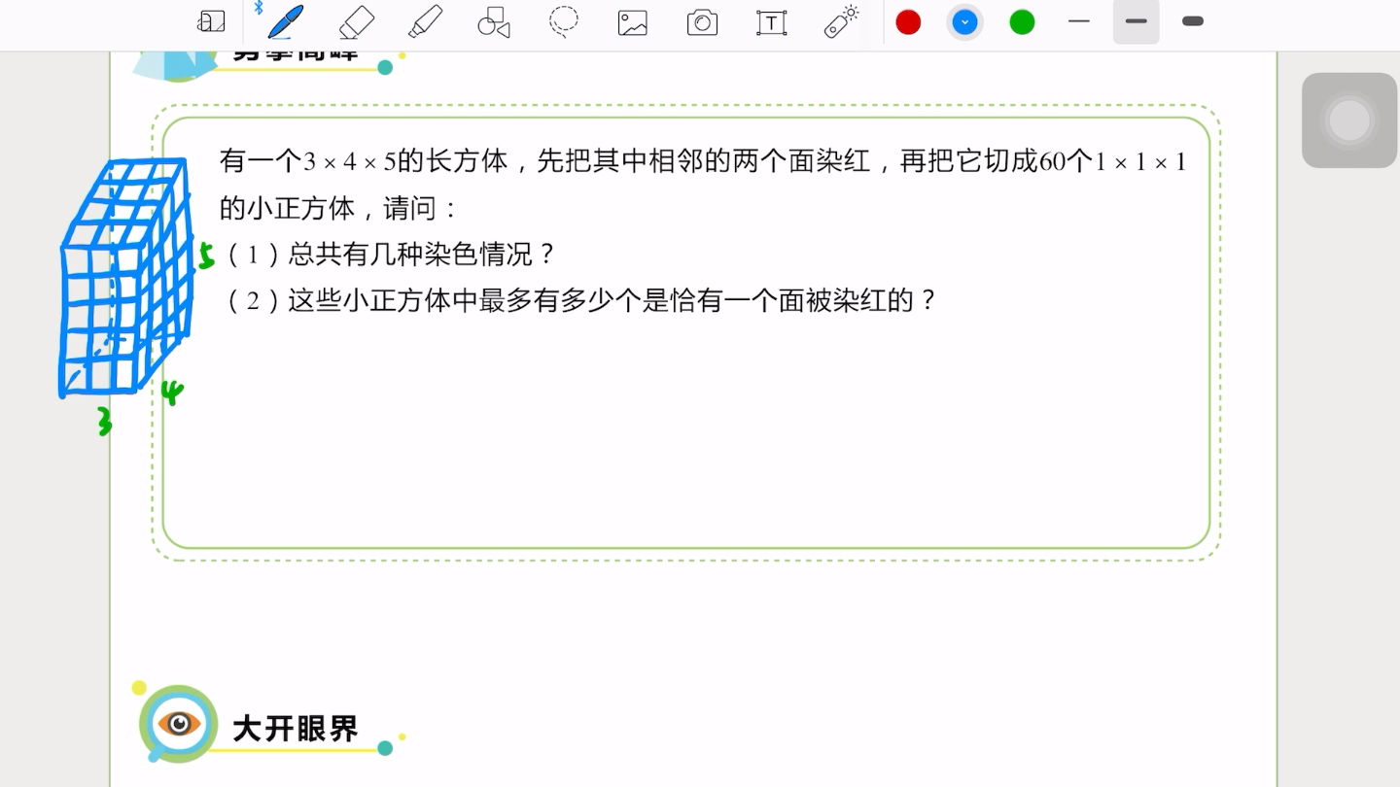Select the Text box tool
This screenshot has width=1400, height=787.
[x=772, y=23]
